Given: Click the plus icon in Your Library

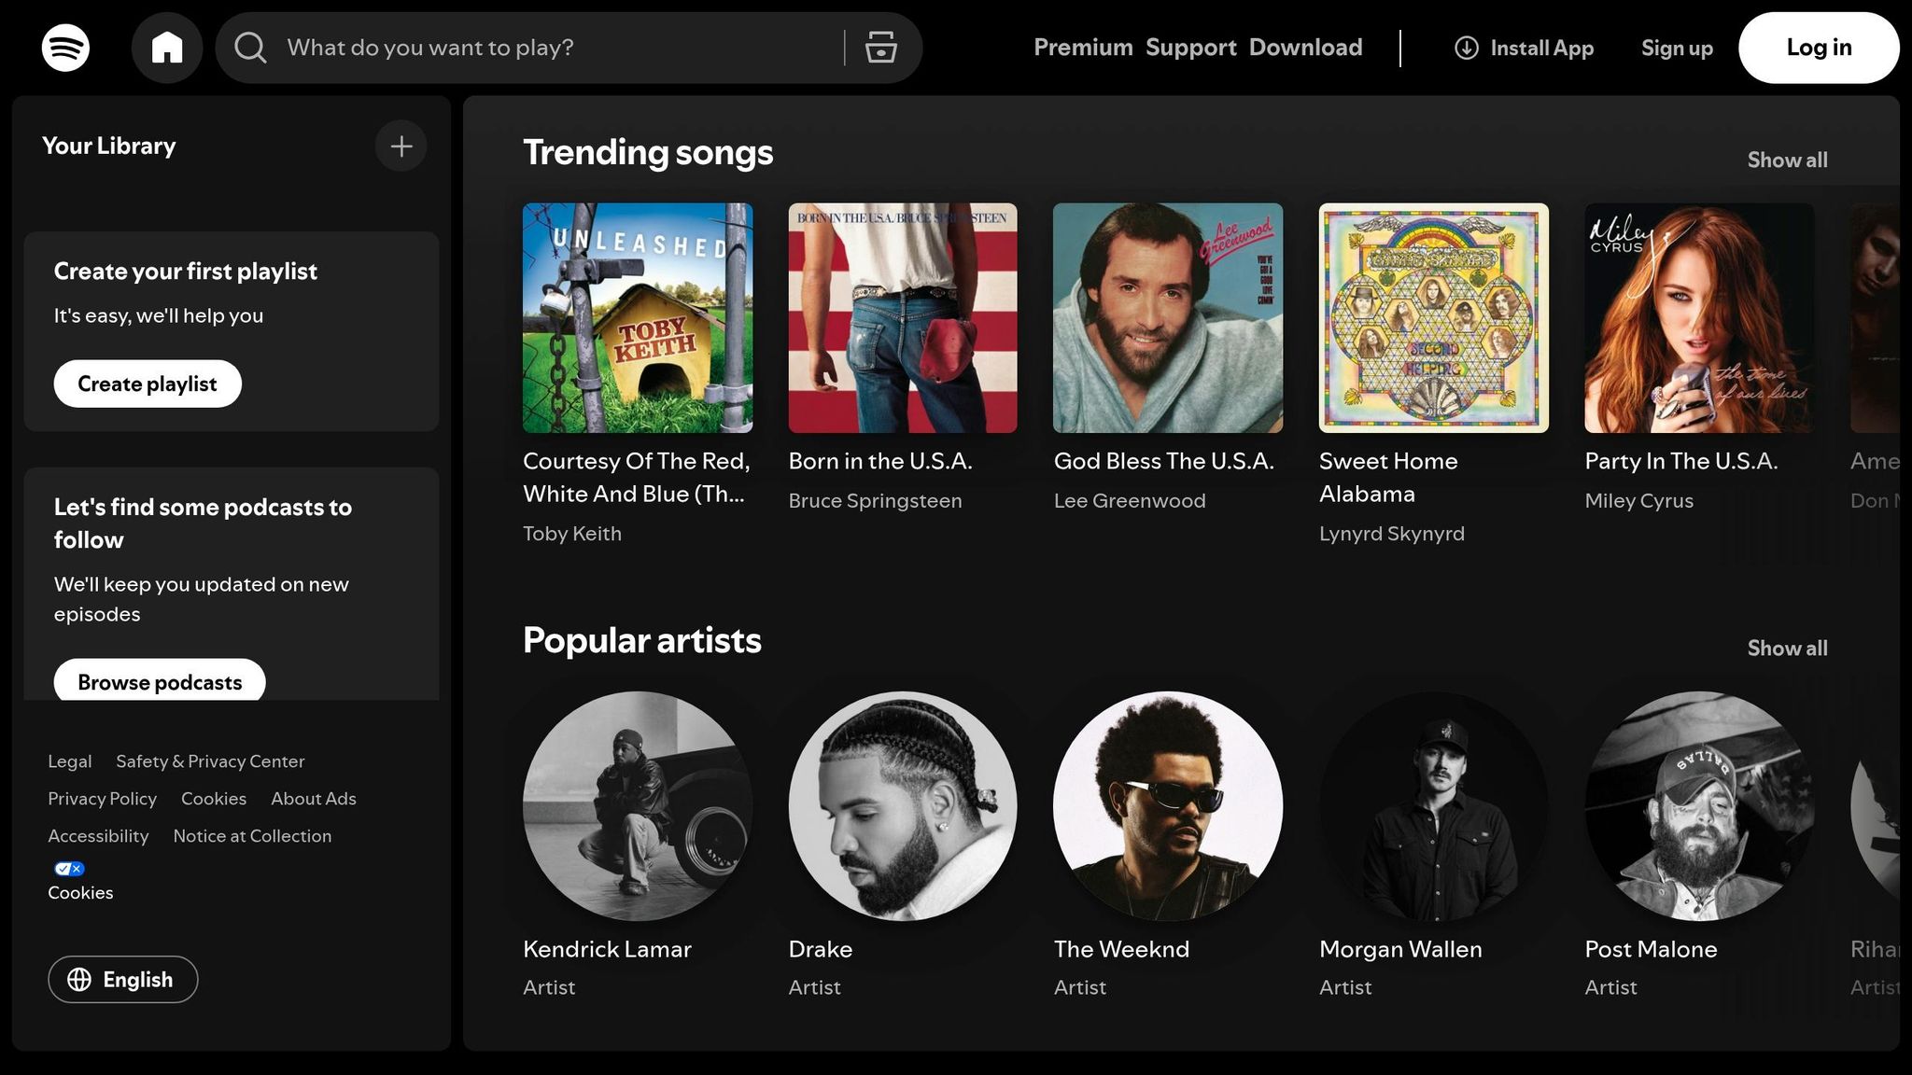Looking at the screenshot, I should tap(401, 147).
